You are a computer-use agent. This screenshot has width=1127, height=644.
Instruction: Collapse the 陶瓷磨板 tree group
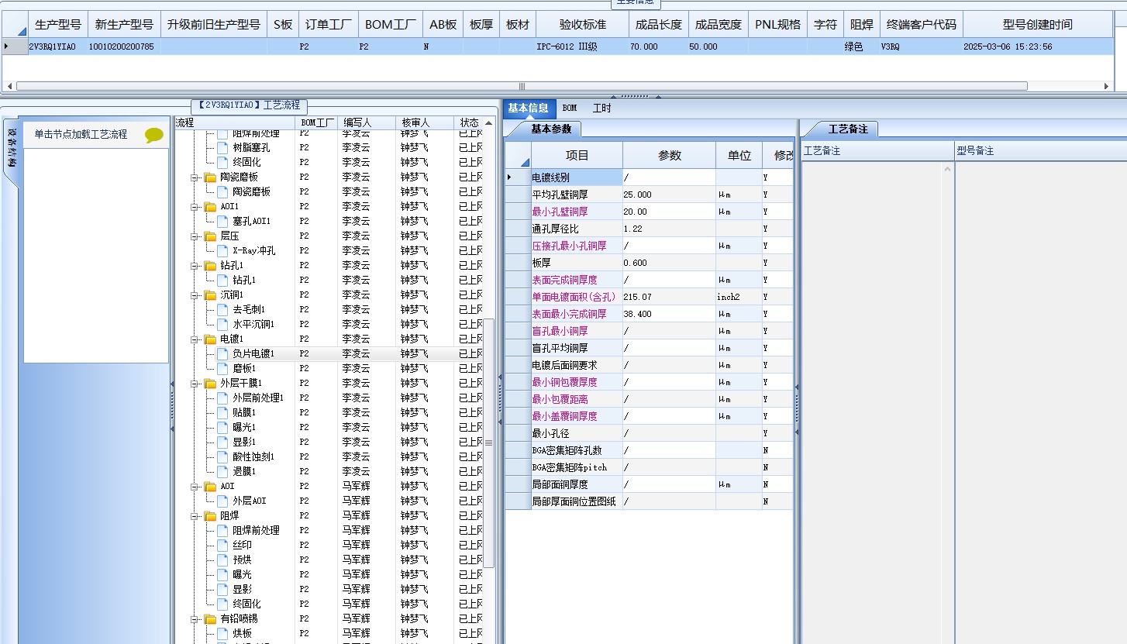[x=195, y=177]
